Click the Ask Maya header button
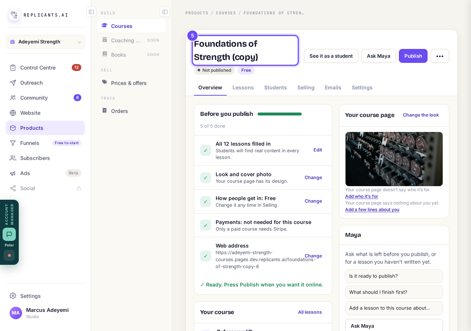Screen dimensions: 471x331 [379, 56]
